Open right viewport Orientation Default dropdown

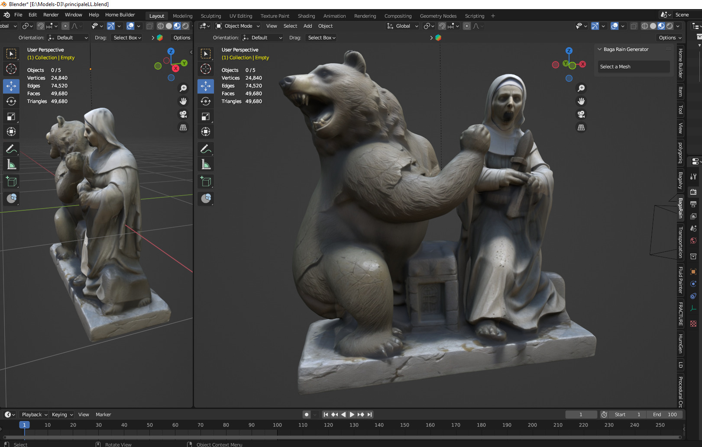coord(262,38)
